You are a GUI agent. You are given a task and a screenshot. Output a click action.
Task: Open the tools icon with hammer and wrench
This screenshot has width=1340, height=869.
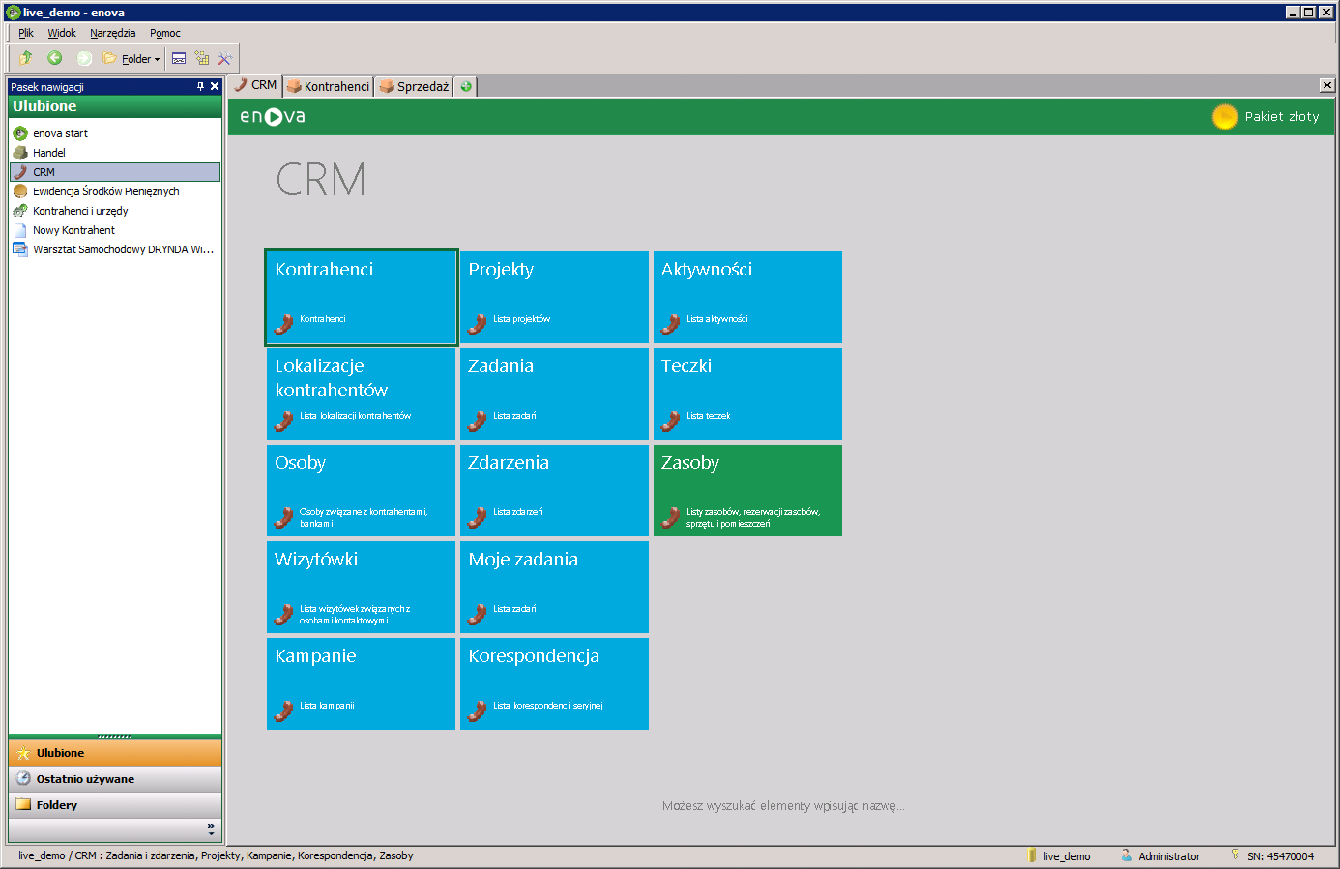click(225, 58)
